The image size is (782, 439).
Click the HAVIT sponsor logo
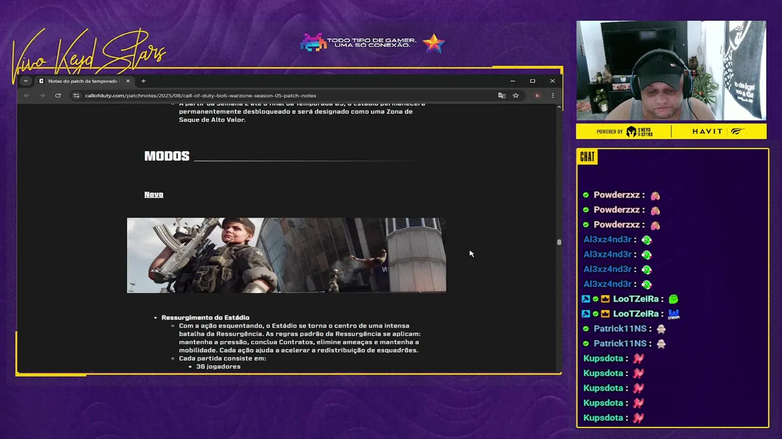707,131
